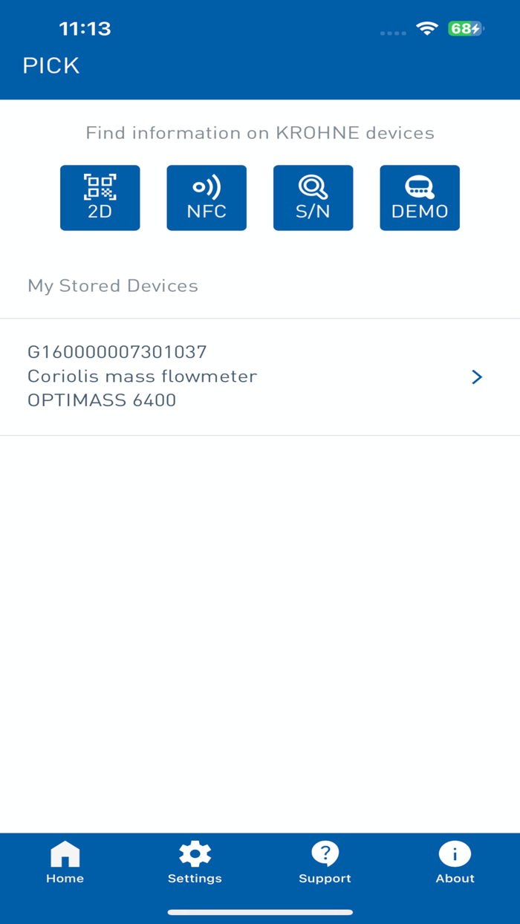
Task: Go to the Home screen
Action: click(x=65, y=862)
